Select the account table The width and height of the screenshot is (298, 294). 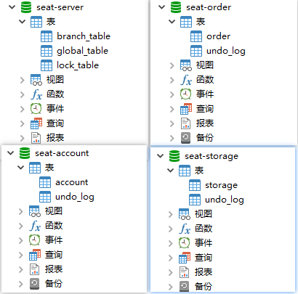(71, 182)
